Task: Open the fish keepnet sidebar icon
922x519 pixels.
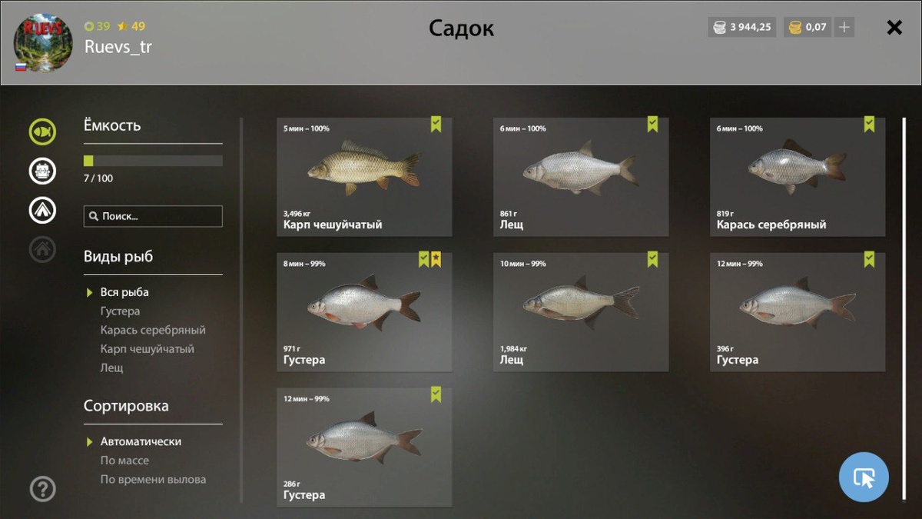Action: pos(42,132)
